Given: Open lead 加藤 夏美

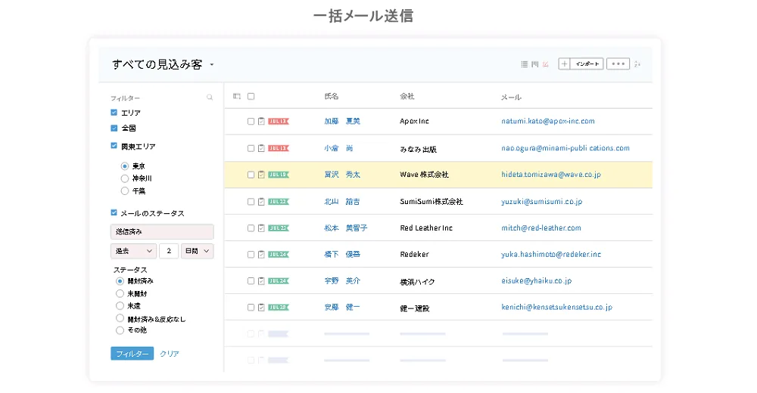Looking at the screenshot, I should pyautogui.click(x=342, y=122).
